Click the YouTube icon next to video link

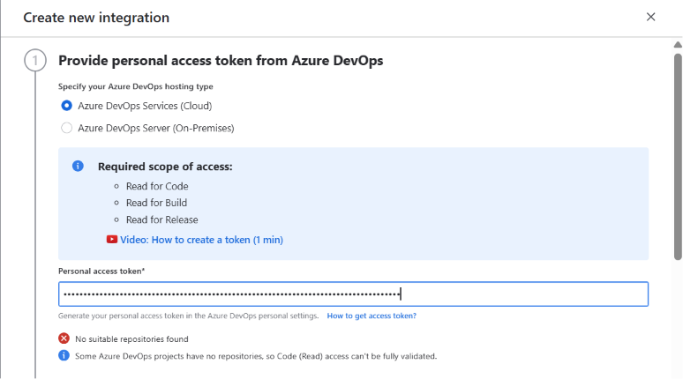pos(112,240)
